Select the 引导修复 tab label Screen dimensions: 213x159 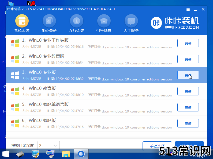pos(104,31)
